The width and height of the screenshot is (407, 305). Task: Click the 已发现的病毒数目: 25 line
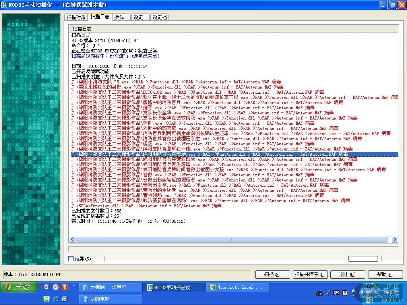(x=95, y=216)
